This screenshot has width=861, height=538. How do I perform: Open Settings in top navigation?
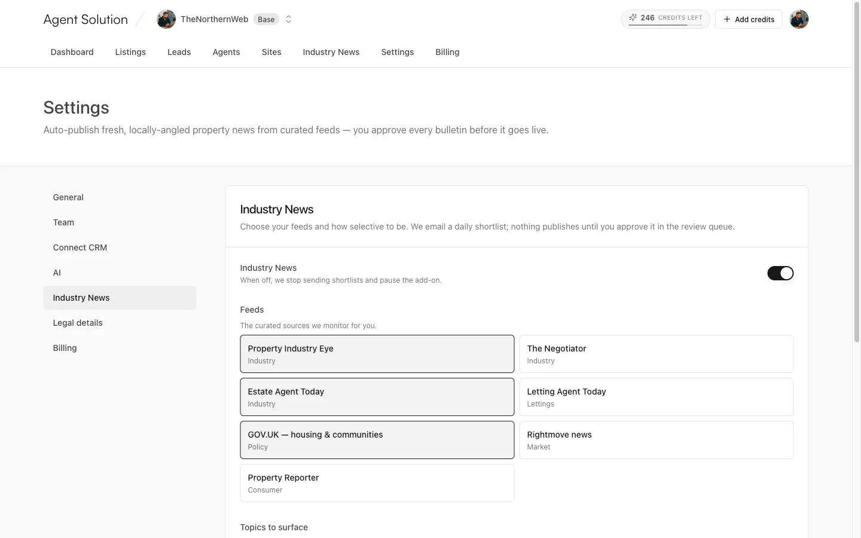(398, 52)
